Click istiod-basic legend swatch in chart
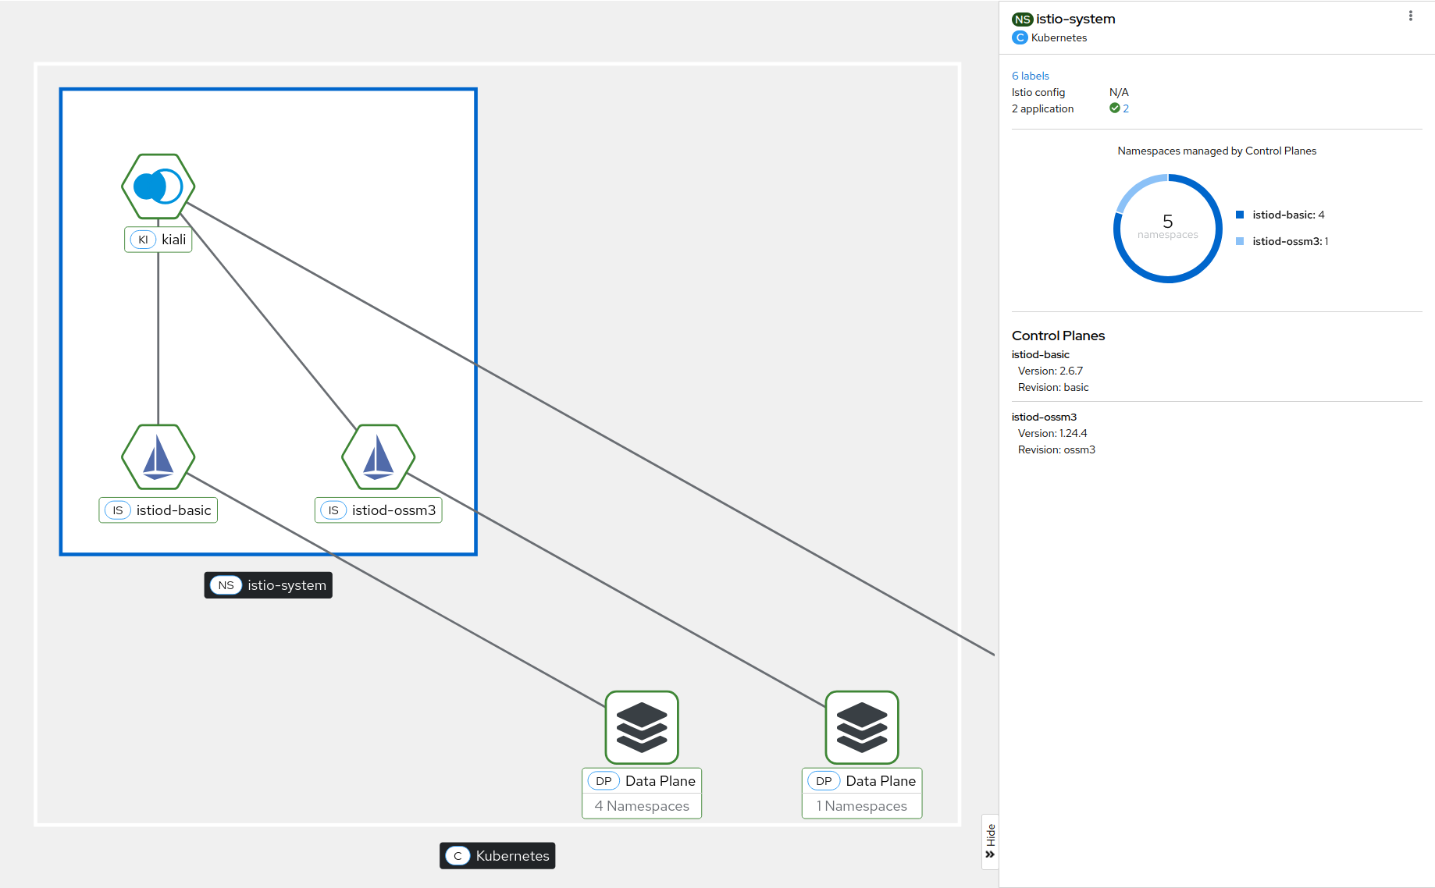1435x888 pixels. pos(1240,215)
